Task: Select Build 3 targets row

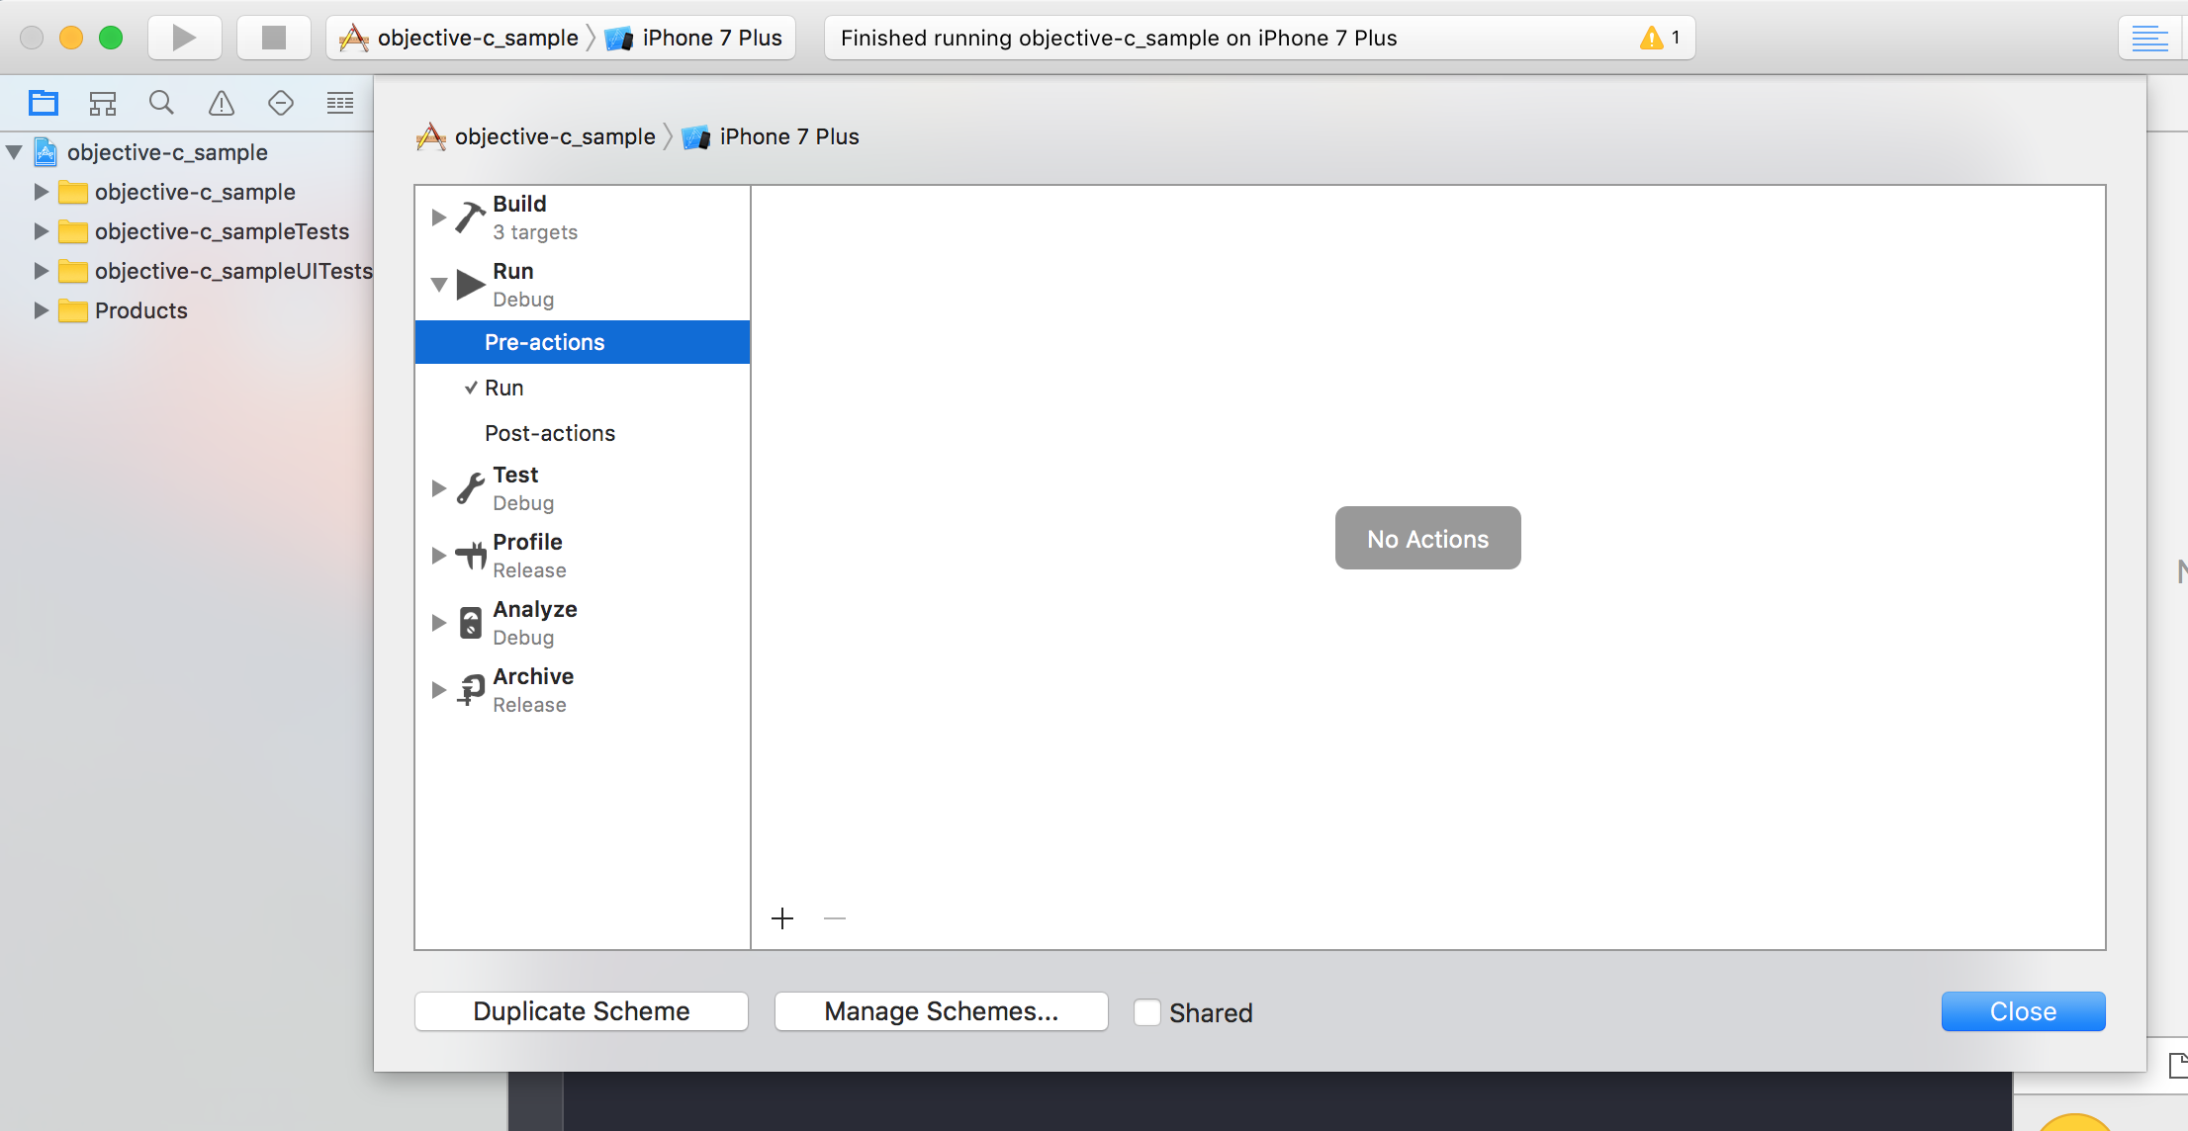Action: tap(583, 217)
